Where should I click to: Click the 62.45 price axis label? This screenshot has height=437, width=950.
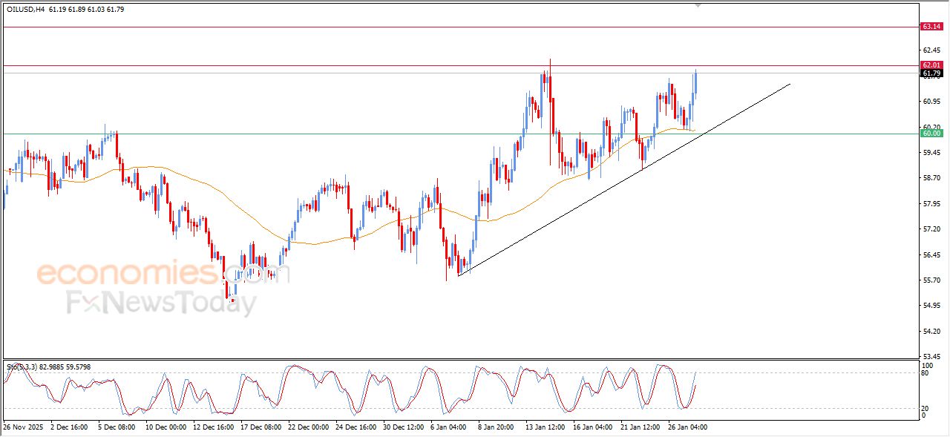931,51
